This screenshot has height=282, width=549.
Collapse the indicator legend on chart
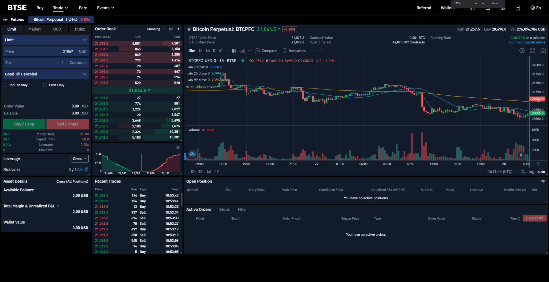[x=192, y=86]
